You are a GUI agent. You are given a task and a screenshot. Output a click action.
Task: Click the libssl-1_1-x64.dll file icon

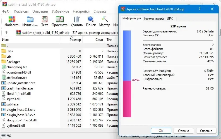(4, 93)
